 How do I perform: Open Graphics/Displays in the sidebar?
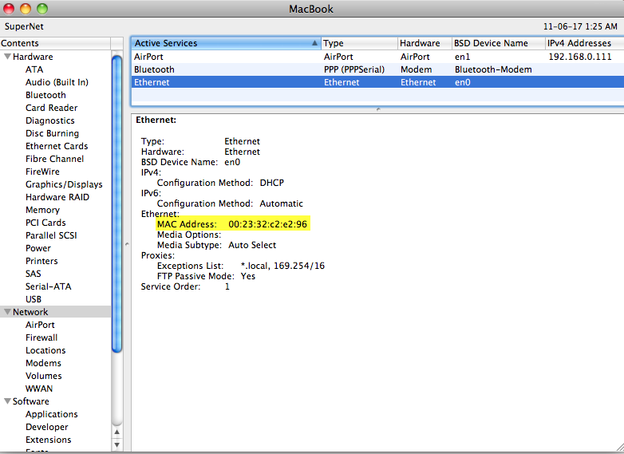coord(64,184)
